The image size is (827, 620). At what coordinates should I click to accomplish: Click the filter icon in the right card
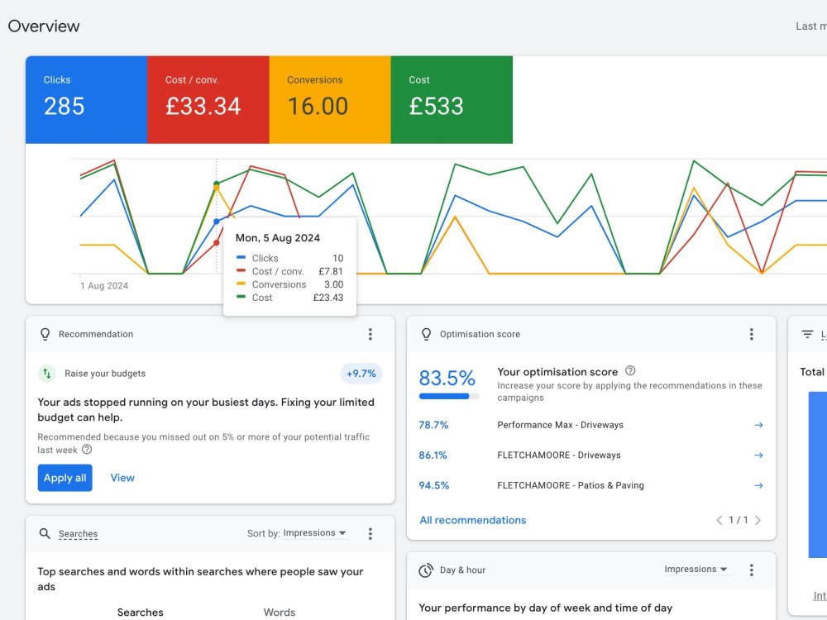pos(807,334)
